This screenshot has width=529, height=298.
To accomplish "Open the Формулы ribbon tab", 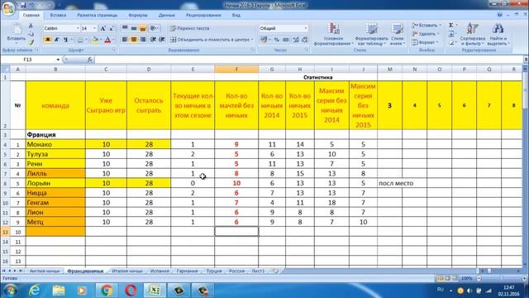I will point(138,15).
